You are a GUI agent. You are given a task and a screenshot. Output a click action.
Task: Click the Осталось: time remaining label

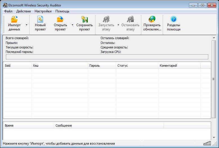click(108, 43)
